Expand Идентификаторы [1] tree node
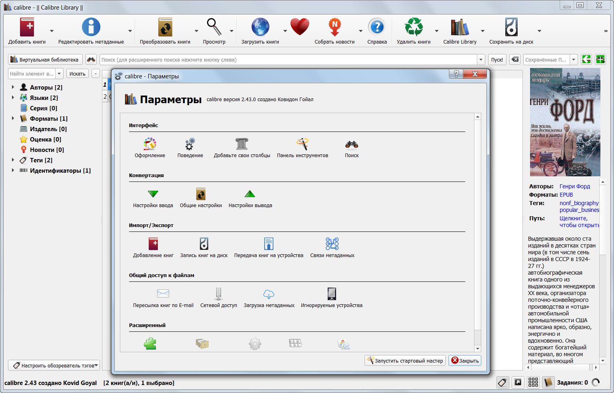 (13, 170)
